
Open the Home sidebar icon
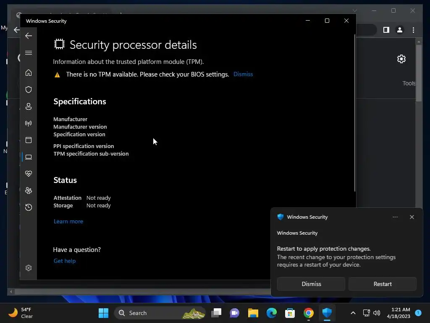[x=29, y=73]
